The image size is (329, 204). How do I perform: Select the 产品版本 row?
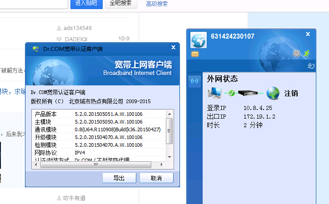[x=99, y=114]
